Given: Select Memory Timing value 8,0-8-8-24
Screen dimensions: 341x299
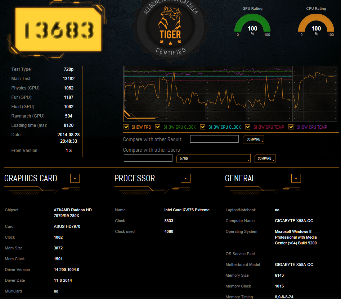Looking at the screenshot, I should pyautogui.click(x=284, y=297).
